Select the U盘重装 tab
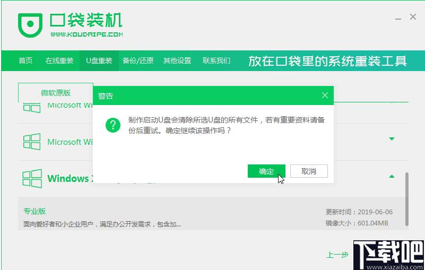The height and width of the screenshot is (270, 425). pos(99,60)
